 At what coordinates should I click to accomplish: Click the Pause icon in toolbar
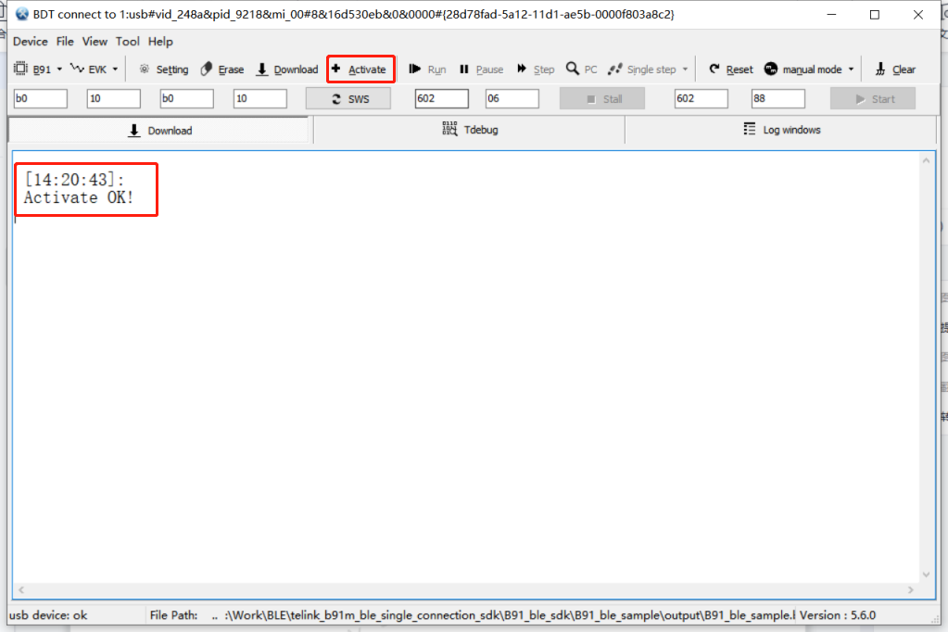(x=464, y=70)
